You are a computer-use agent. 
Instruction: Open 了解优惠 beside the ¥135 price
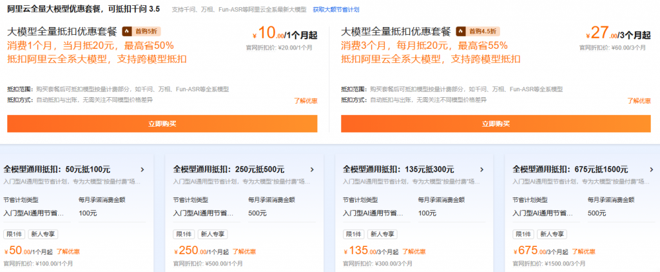(412, 251)
